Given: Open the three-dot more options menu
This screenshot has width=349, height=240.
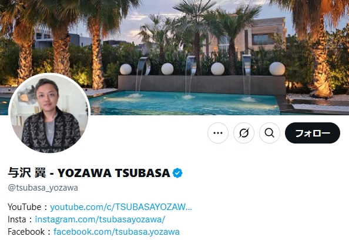Looking at the screenshot, I should (218, 133).
